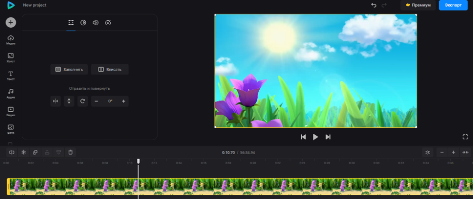This screenshot has width=473, height=199.
Task: Split the clip at playhead
Action: pyautogui.click(x=12, y=152)
